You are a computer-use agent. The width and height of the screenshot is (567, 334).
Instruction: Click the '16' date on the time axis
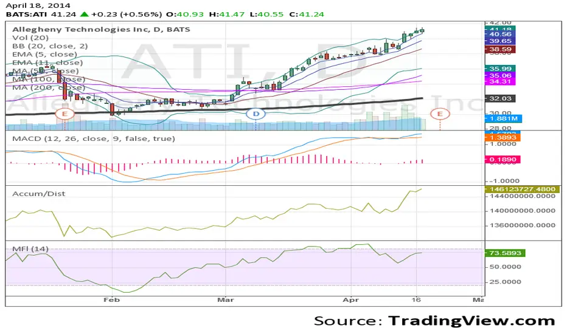click(x=417, y=300)
